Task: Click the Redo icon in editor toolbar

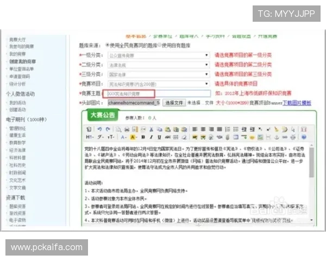Action: point(106,129)
